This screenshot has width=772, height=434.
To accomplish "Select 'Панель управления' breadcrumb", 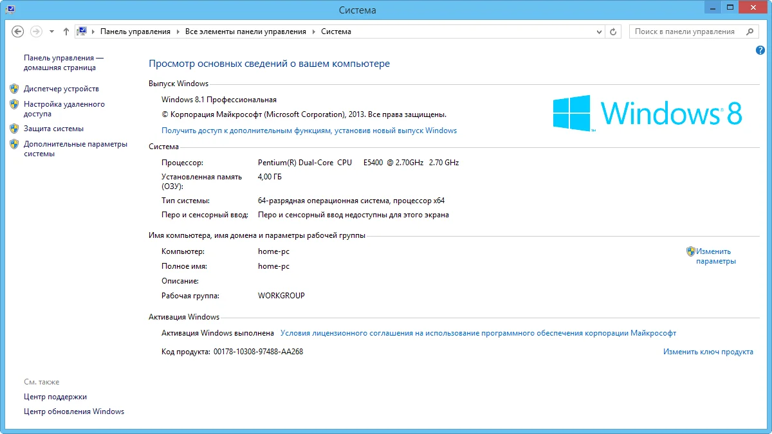I will [135, 31].
